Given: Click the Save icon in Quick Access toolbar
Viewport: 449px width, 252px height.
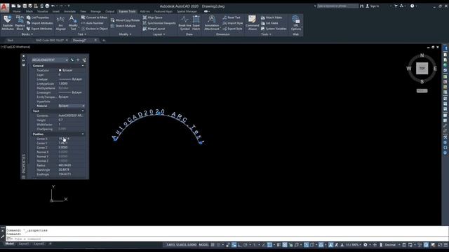Looking at the screenshot, I should (25, 6).
